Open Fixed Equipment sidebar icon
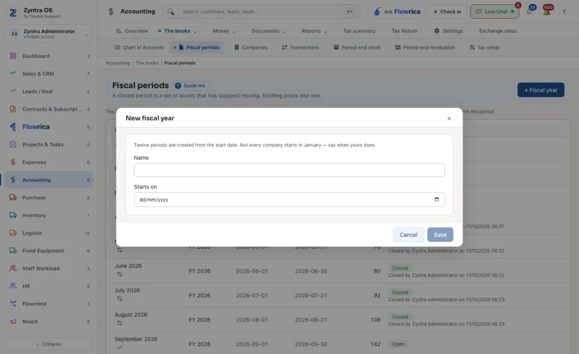The width and height of the screenshot is (579, 354). tap(13, 250)
